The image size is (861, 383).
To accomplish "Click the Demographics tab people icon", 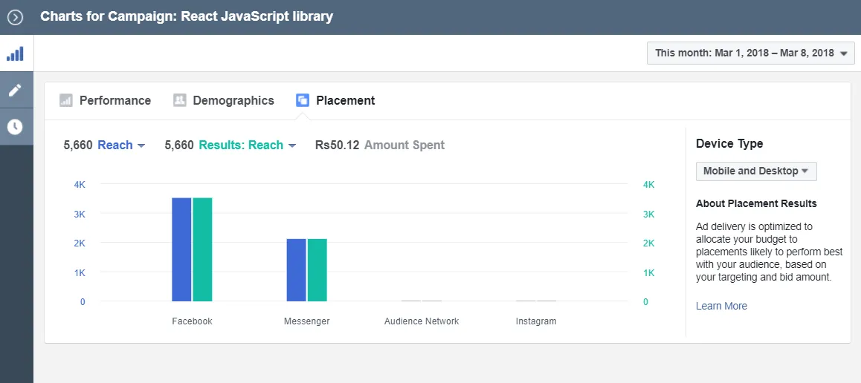I will tap(179, 100).
